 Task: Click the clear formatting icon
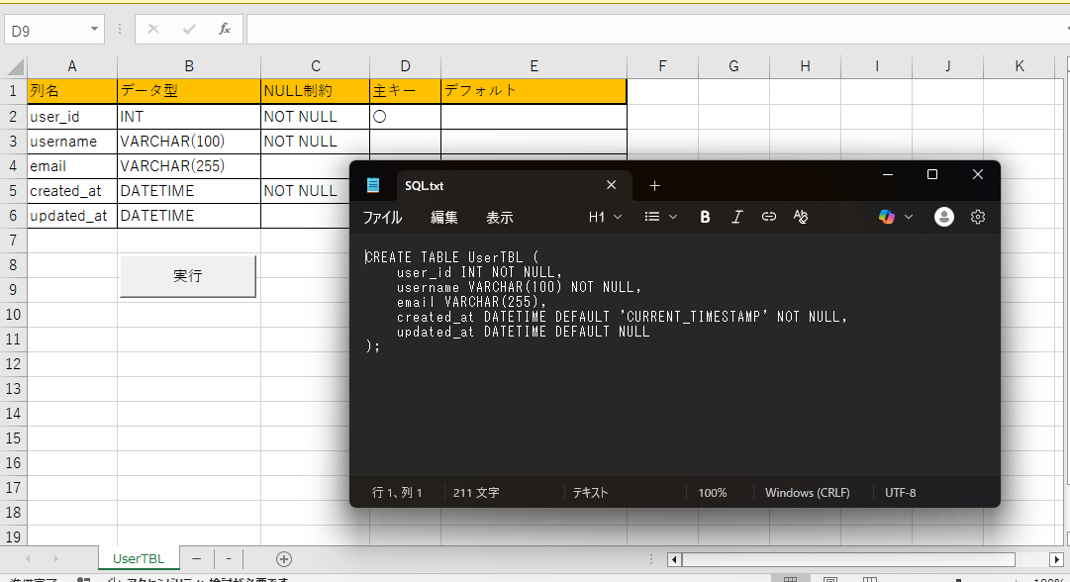[x=801, y=217]
